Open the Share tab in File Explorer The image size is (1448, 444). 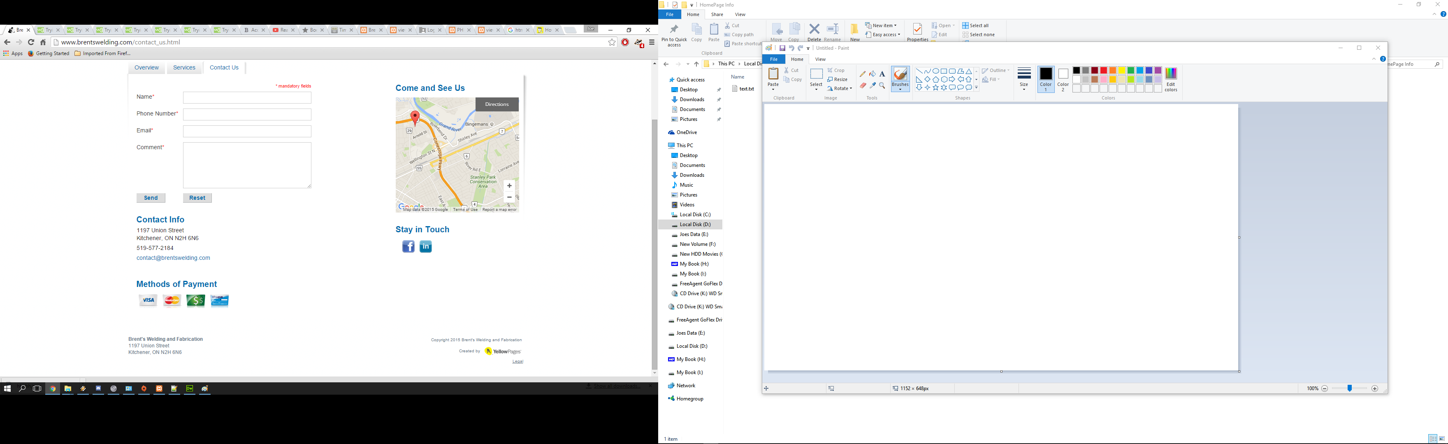(717, 15)
